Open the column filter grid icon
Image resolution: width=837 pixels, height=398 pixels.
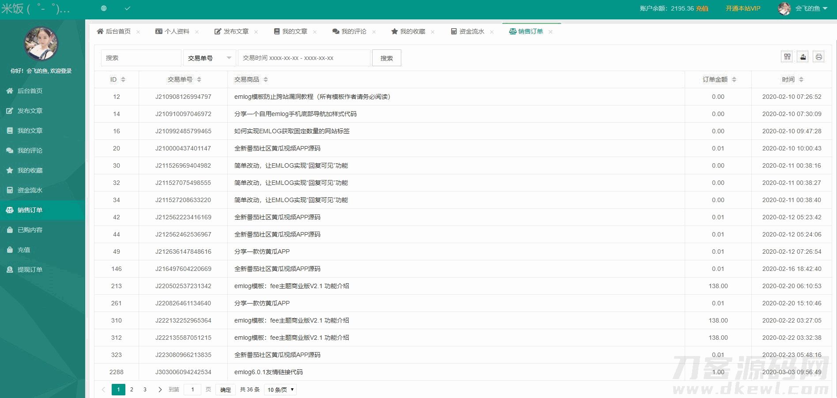787,57
